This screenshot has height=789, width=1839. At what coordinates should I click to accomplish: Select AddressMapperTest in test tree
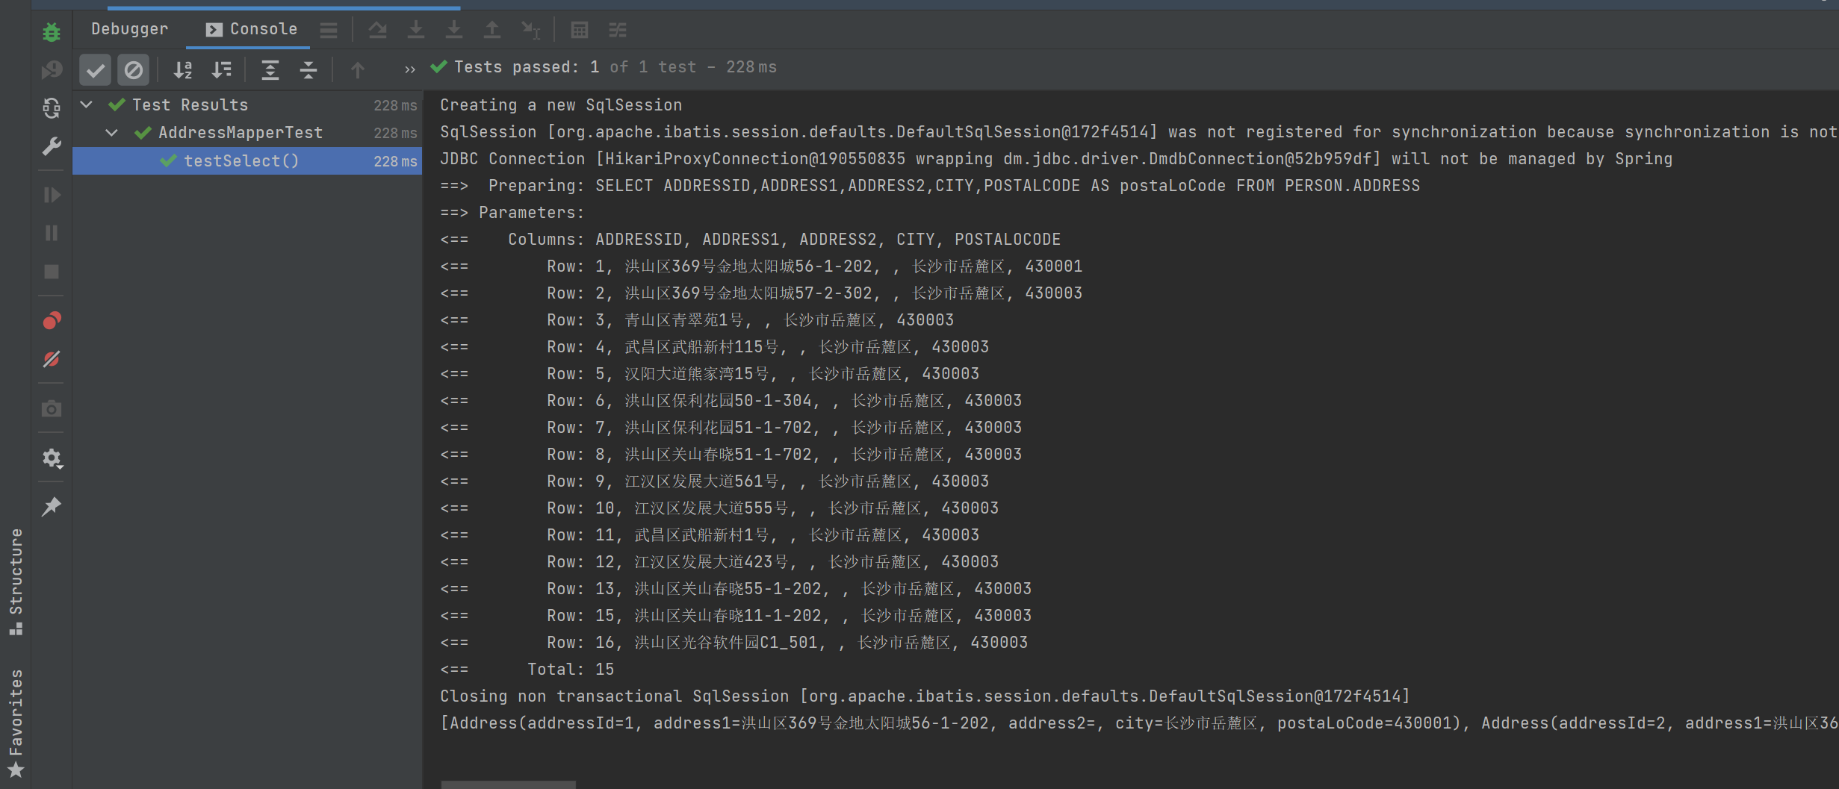[x=241, y=133]
